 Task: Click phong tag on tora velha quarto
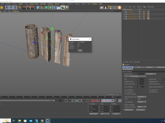(146, 16)
